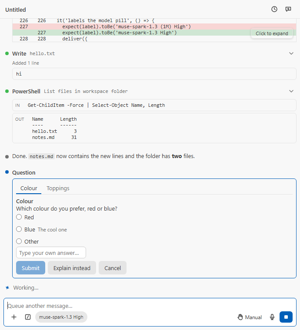This screenshot has height=330, width=300.
Task: Collapse the Write hello.txt block
Action: [x=291, y=53]
